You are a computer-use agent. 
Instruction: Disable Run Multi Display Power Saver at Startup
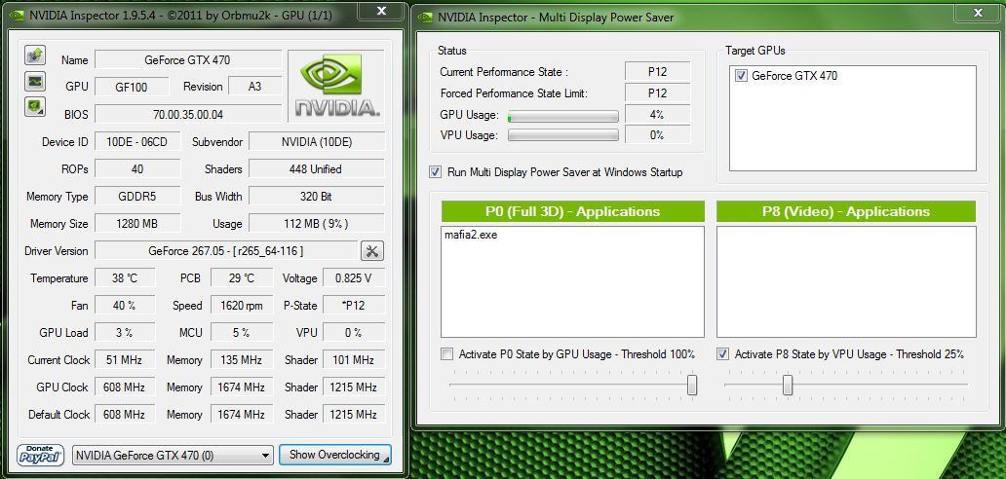click(436, 171)
